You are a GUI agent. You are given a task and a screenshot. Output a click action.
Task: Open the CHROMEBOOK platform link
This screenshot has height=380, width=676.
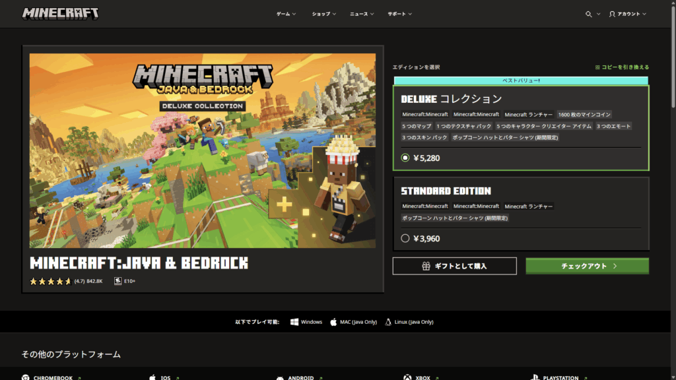pyautogui.click(x=51, y=378)
